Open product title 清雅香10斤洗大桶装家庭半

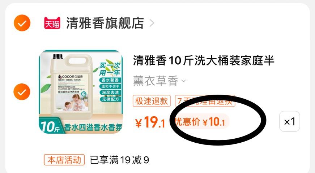tap(204, 61)
